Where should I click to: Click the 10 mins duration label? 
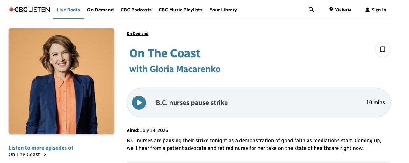pos(375,102)
